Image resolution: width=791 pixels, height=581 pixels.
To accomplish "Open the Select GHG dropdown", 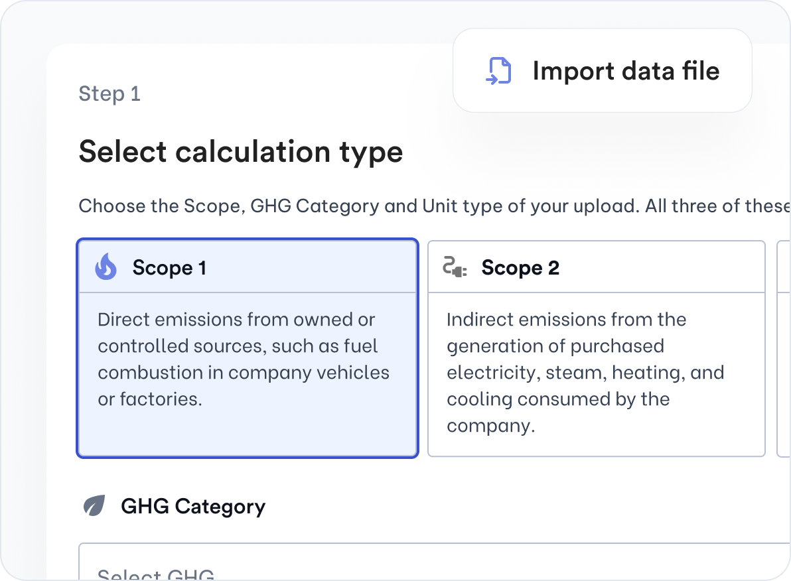I will click(x=435, y=562).
